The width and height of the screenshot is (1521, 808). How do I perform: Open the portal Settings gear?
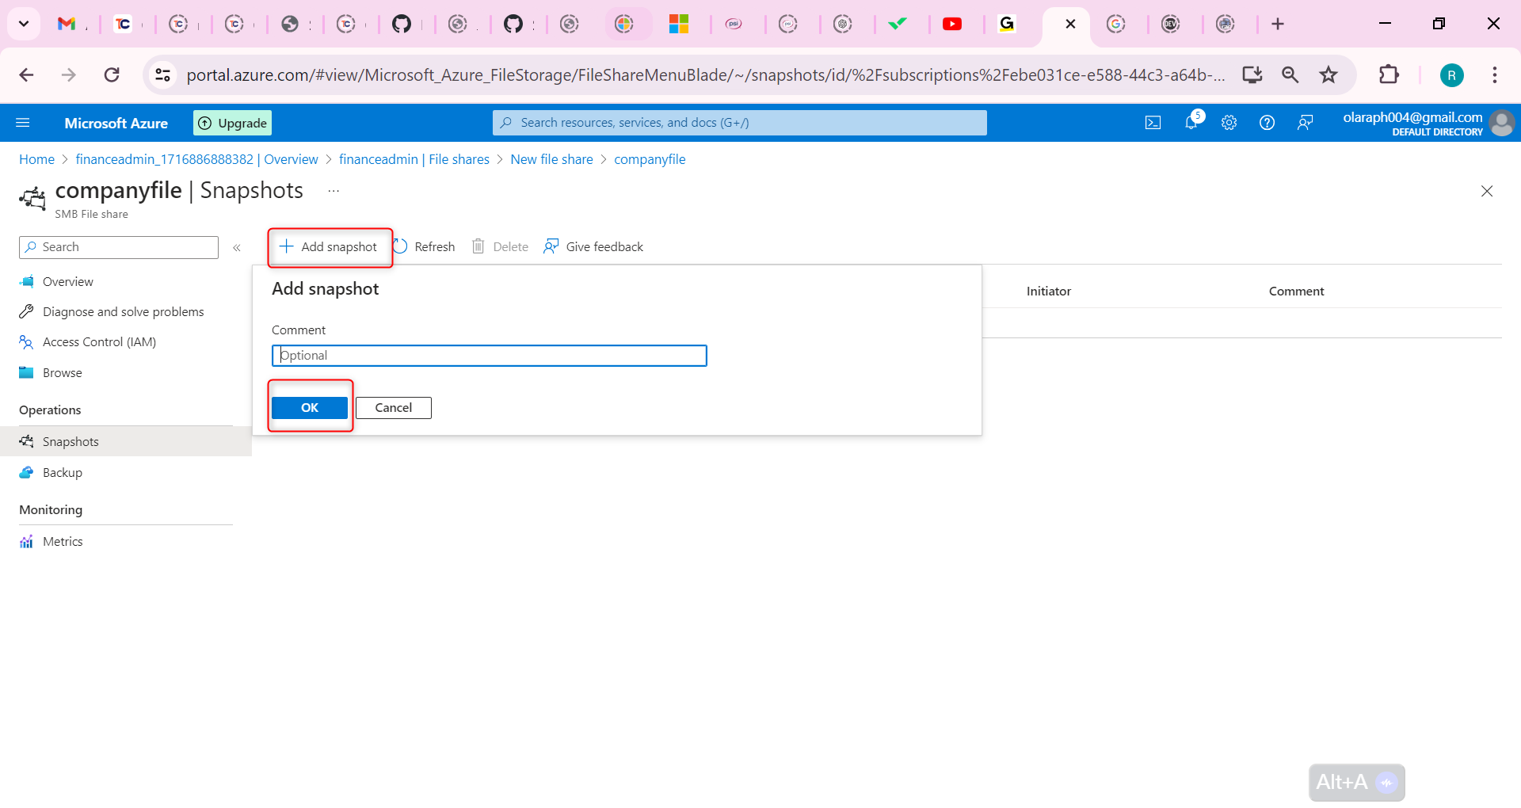[x=1229, y=122]
